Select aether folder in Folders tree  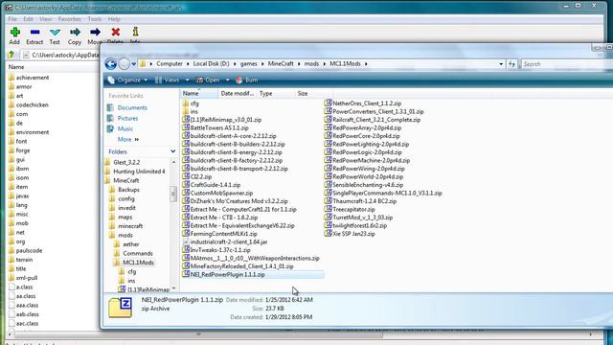(131, 244)
